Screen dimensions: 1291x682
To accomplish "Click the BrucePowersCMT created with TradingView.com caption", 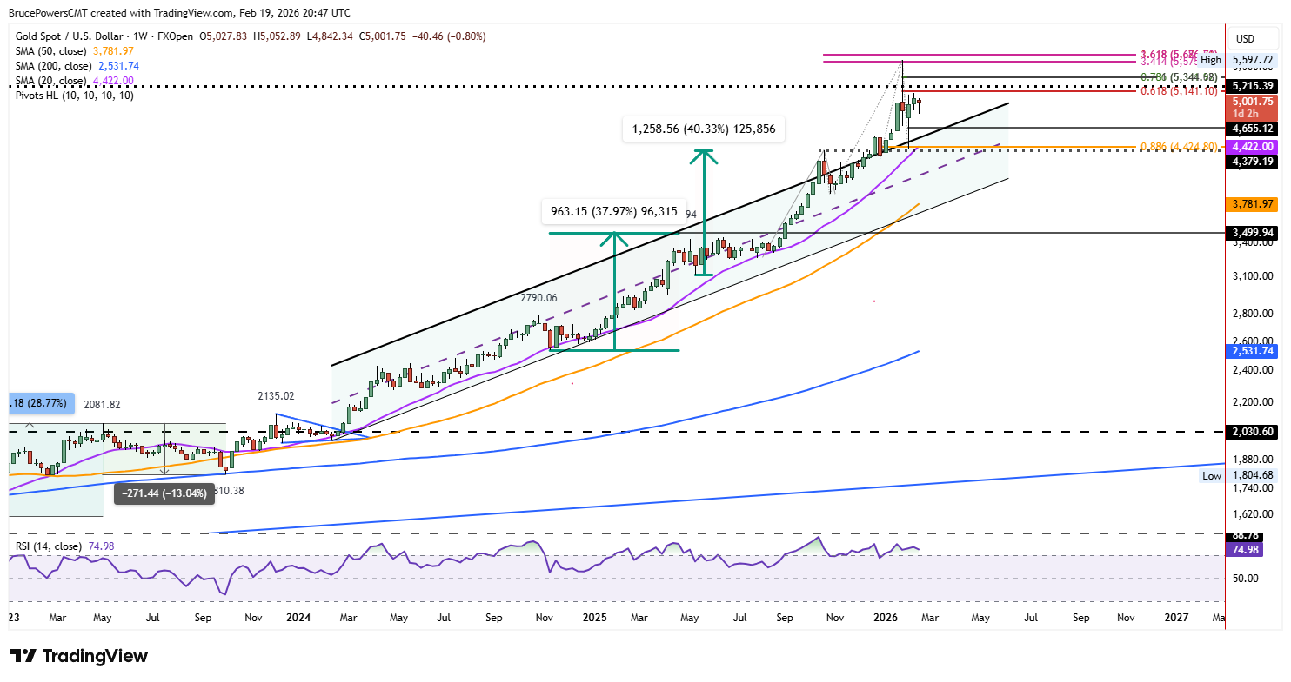I will click(x=179, y=13).
